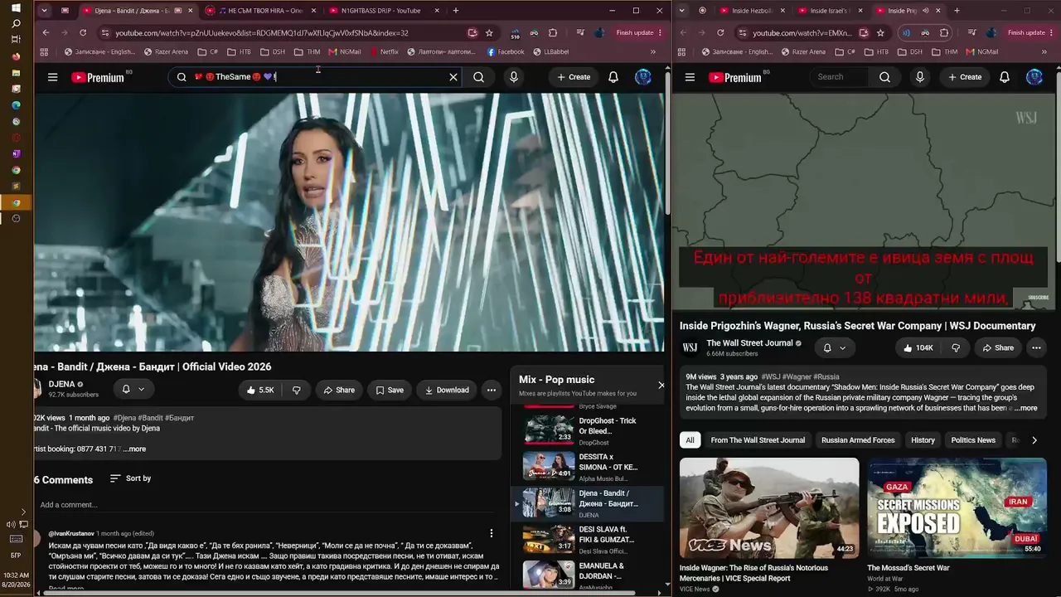The width and height of the screenshot is (1061, 597).
Task: Download the Djena Bandit video
Action: 447,390
